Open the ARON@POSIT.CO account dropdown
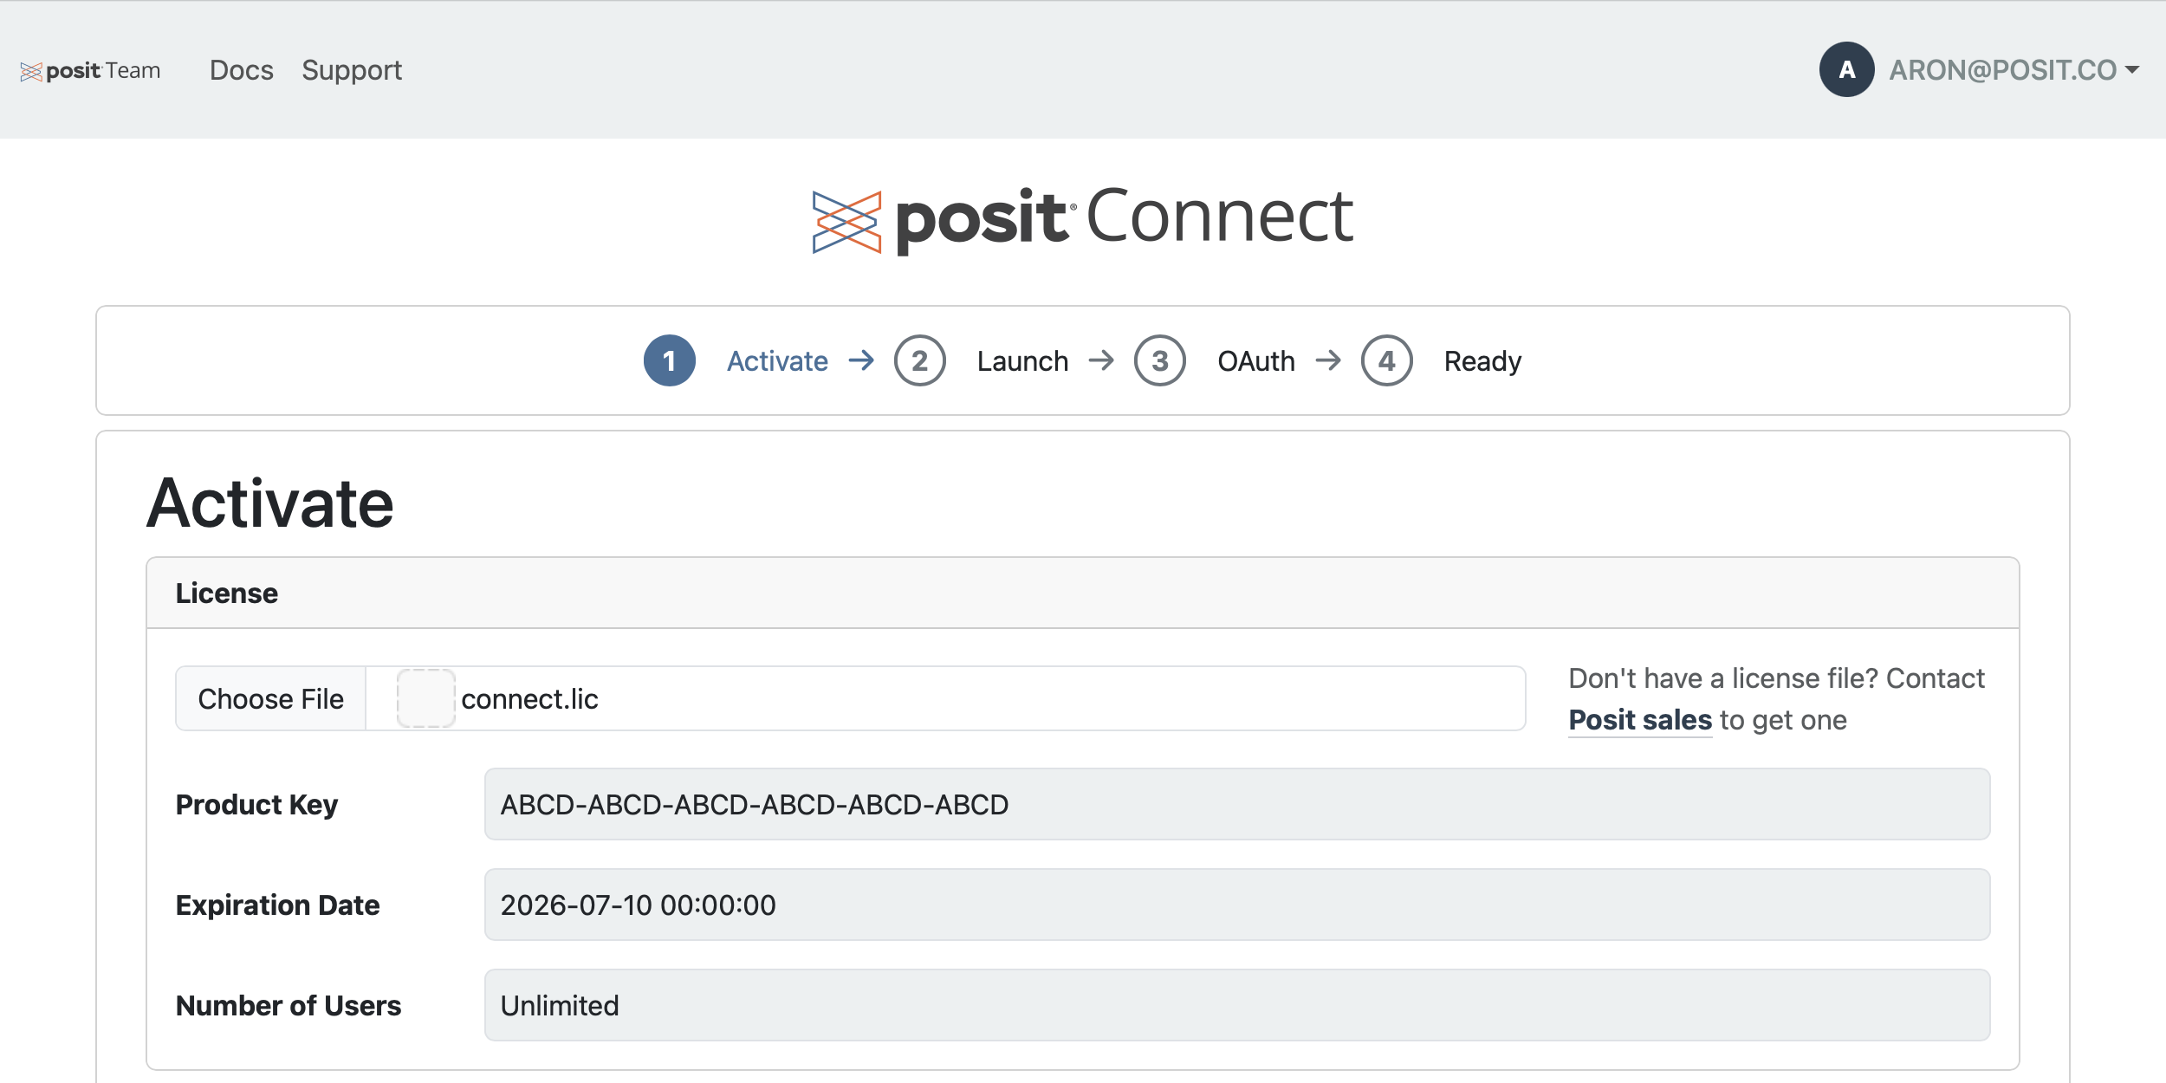This screenshot has height=1083, width=2166. pyautogui.click(x=2002, y=70)
